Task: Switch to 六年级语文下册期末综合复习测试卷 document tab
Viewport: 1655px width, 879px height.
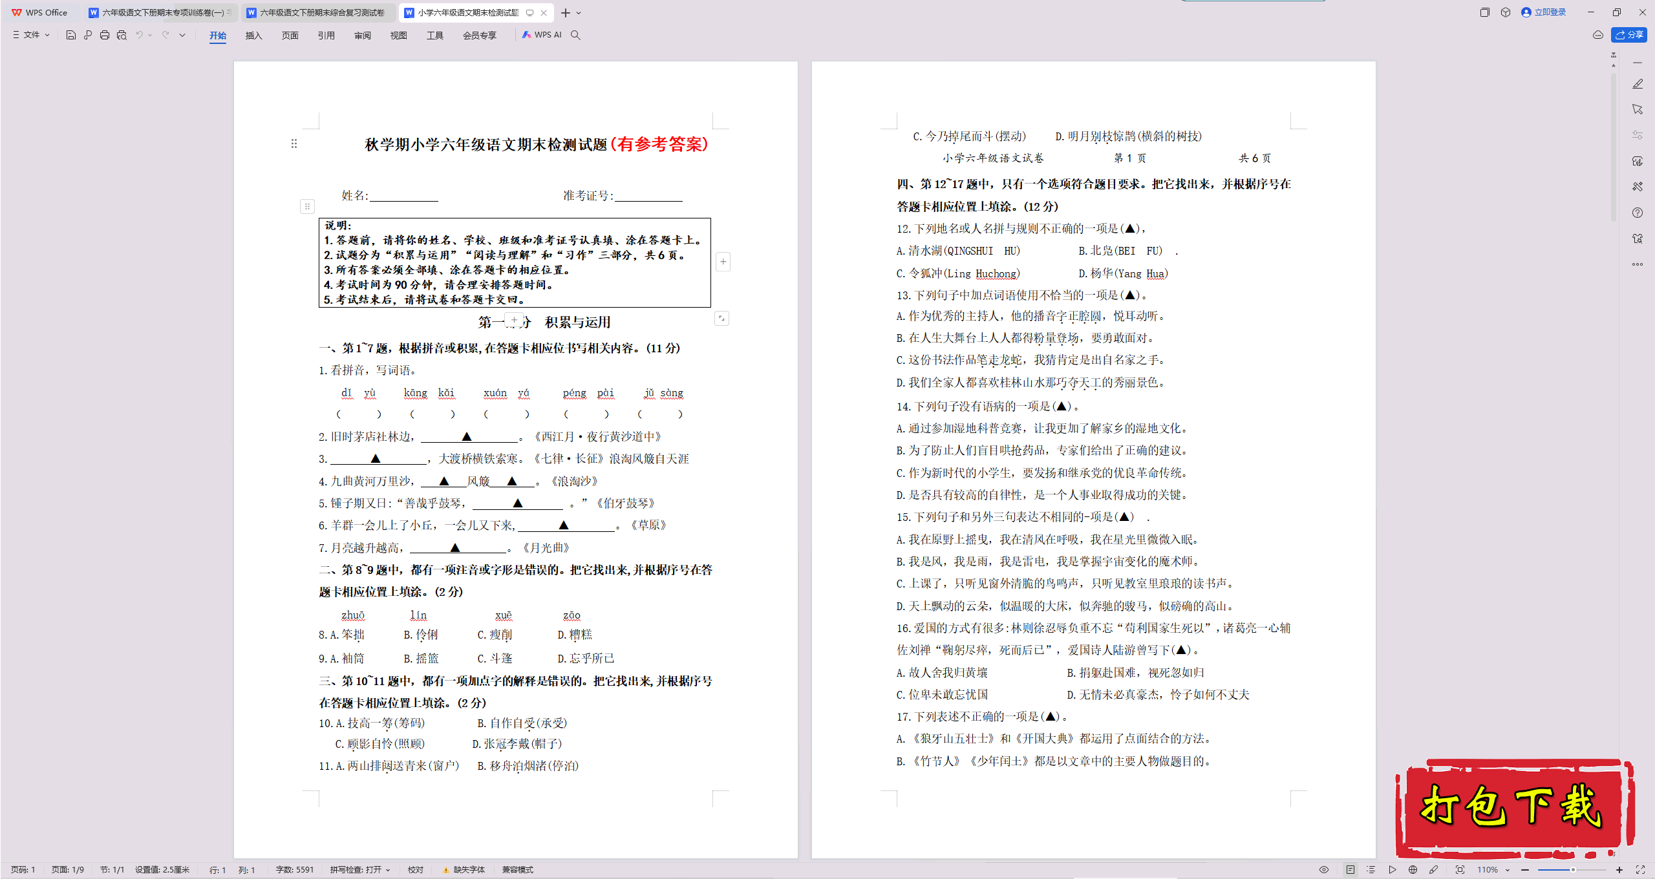Action: 318,12
